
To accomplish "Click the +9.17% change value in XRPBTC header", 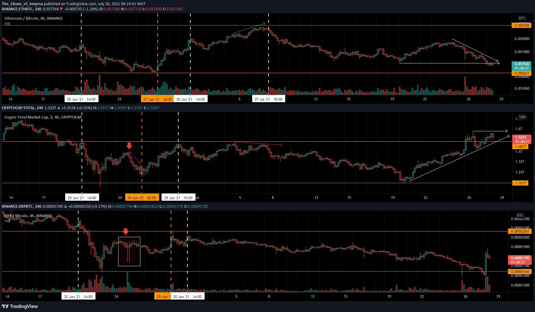I will click(x=100, y=206).
